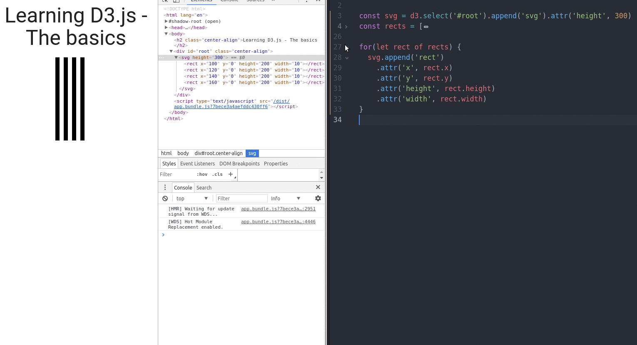Open app.bundle.js:2951 source link
Image resolution: width=637 pixels, height=345 pixels.
point(278,209)
